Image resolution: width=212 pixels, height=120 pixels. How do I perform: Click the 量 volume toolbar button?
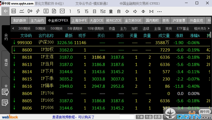pyautogui.click(x=111, y=12)
